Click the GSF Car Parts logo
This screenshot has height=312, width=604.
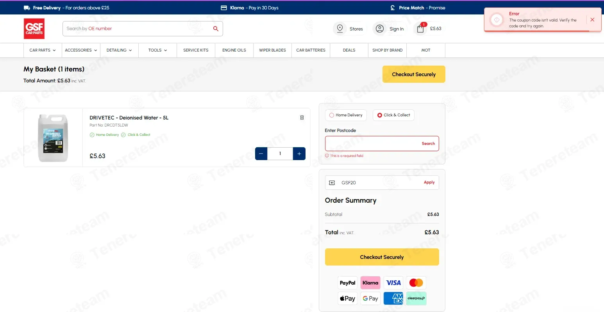coord(34,29)
